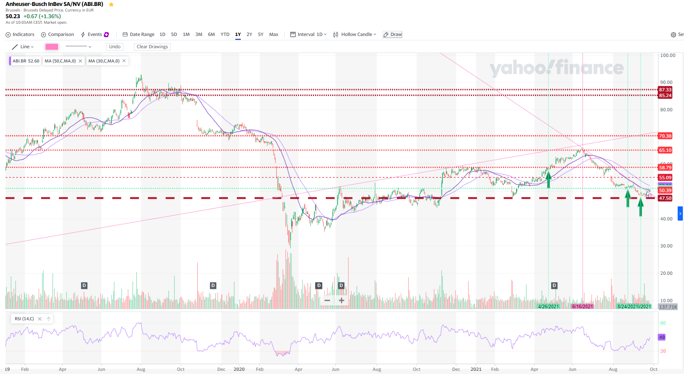
Task: Select the 5Y date range
Action: point(261,34)
